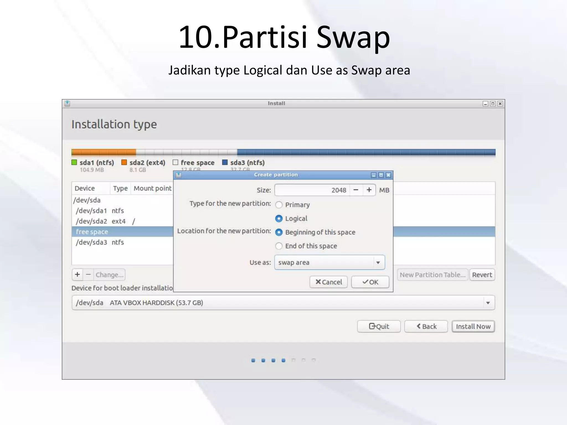Click Cancel in Create partition dialog
567x425 pixels.
click(329, 282)
